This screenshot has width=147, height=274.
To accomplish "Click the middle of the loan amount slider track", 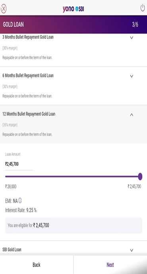I will pyautogui.click(x=73, y=176).
